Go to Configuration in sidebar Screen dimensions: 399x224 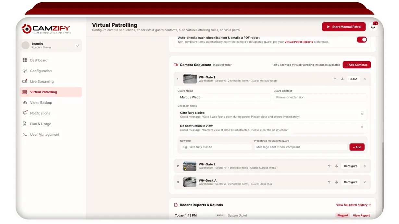[51, 71]
